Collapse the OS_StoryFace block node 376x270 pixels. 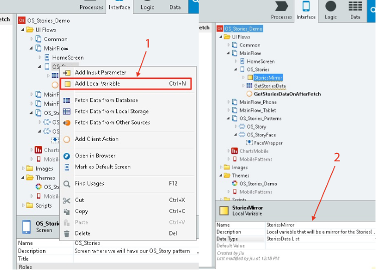coord(236,135)
